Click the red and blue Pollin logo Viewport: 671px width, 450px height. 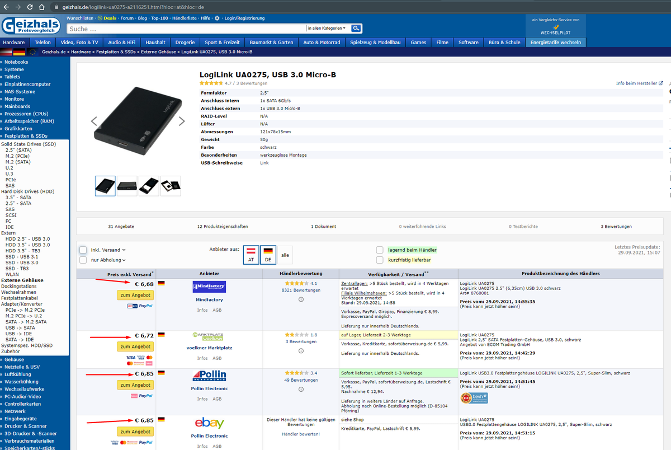(x=209, y=377)
